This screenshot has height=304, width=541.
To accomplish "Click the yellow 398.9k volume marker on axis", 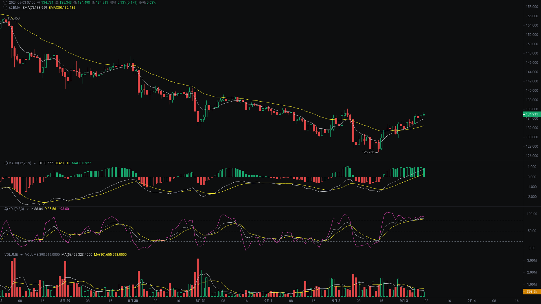I will (531, 292).
